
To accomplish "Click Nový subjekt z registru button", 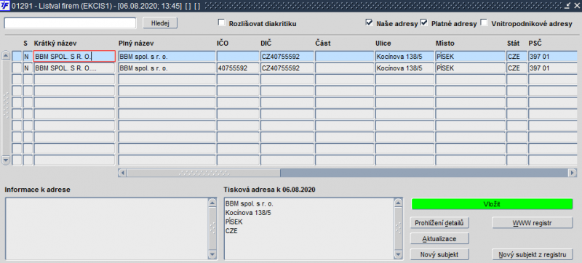I will [x=533, y=255].
